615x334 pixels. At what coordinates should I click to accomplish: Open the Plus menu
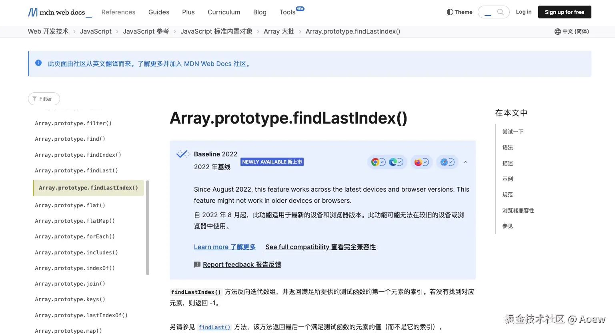[x=188, y=12]
